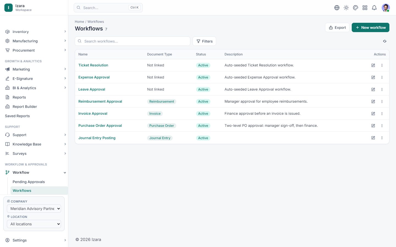Sort by Status column header
Viewport: 396px width, 247px height.
tap(201, 54)
